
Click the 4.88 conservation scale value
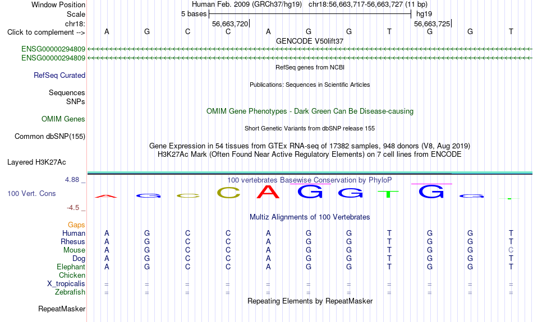[x=72, y=180]
